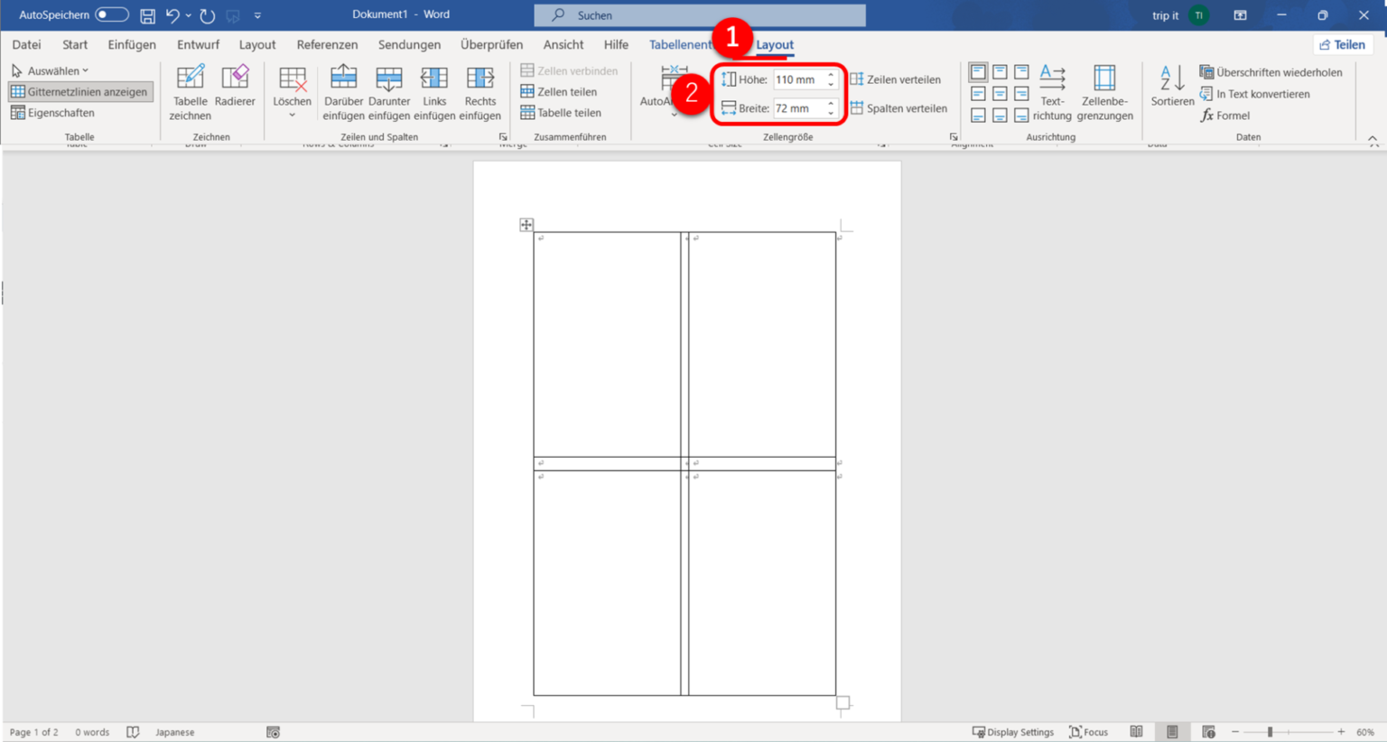Switch to the Entwurf tab

coord(198,44)
